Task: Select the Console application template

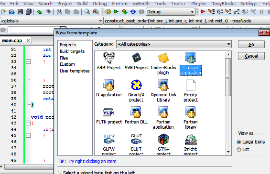Action: pyautogui.click(x=191, y=63)
